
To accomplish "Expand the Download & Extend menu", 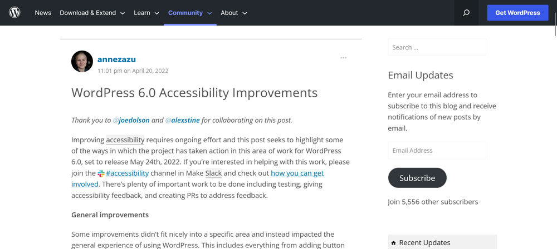I will point(92,13).
